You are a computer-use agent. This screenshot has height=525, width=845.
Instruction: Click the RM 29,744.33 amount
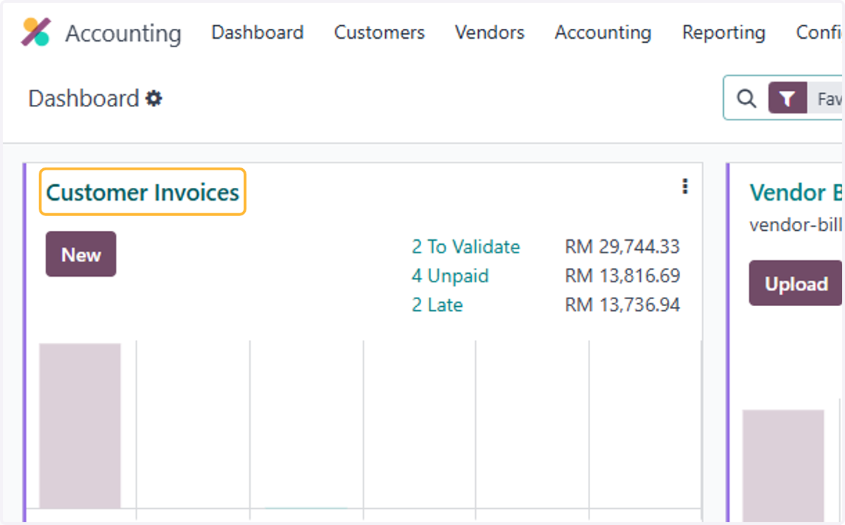coord(622,247)
